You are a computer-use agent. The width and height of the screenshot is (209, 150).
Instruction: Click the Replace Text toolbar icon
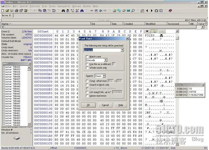(x=73, y=10)
